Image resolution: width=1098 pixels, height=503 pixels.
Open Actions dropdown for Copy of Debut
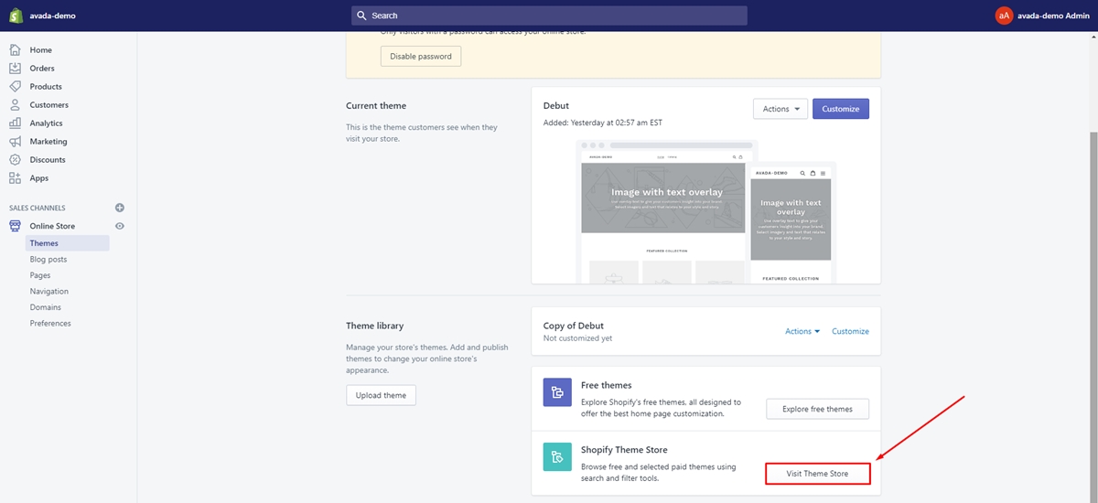[802, 331]
